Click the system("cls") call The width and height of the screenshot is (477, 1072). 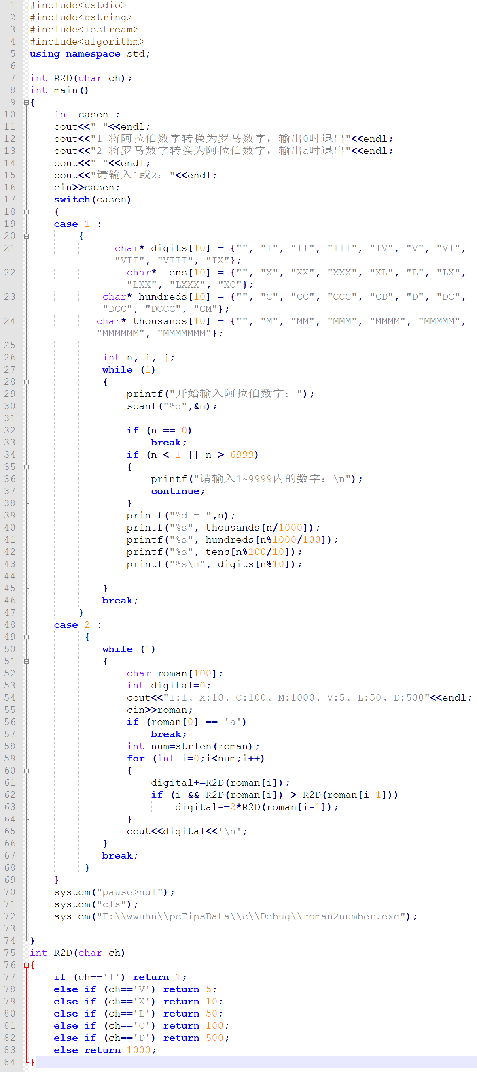(96, 904)
